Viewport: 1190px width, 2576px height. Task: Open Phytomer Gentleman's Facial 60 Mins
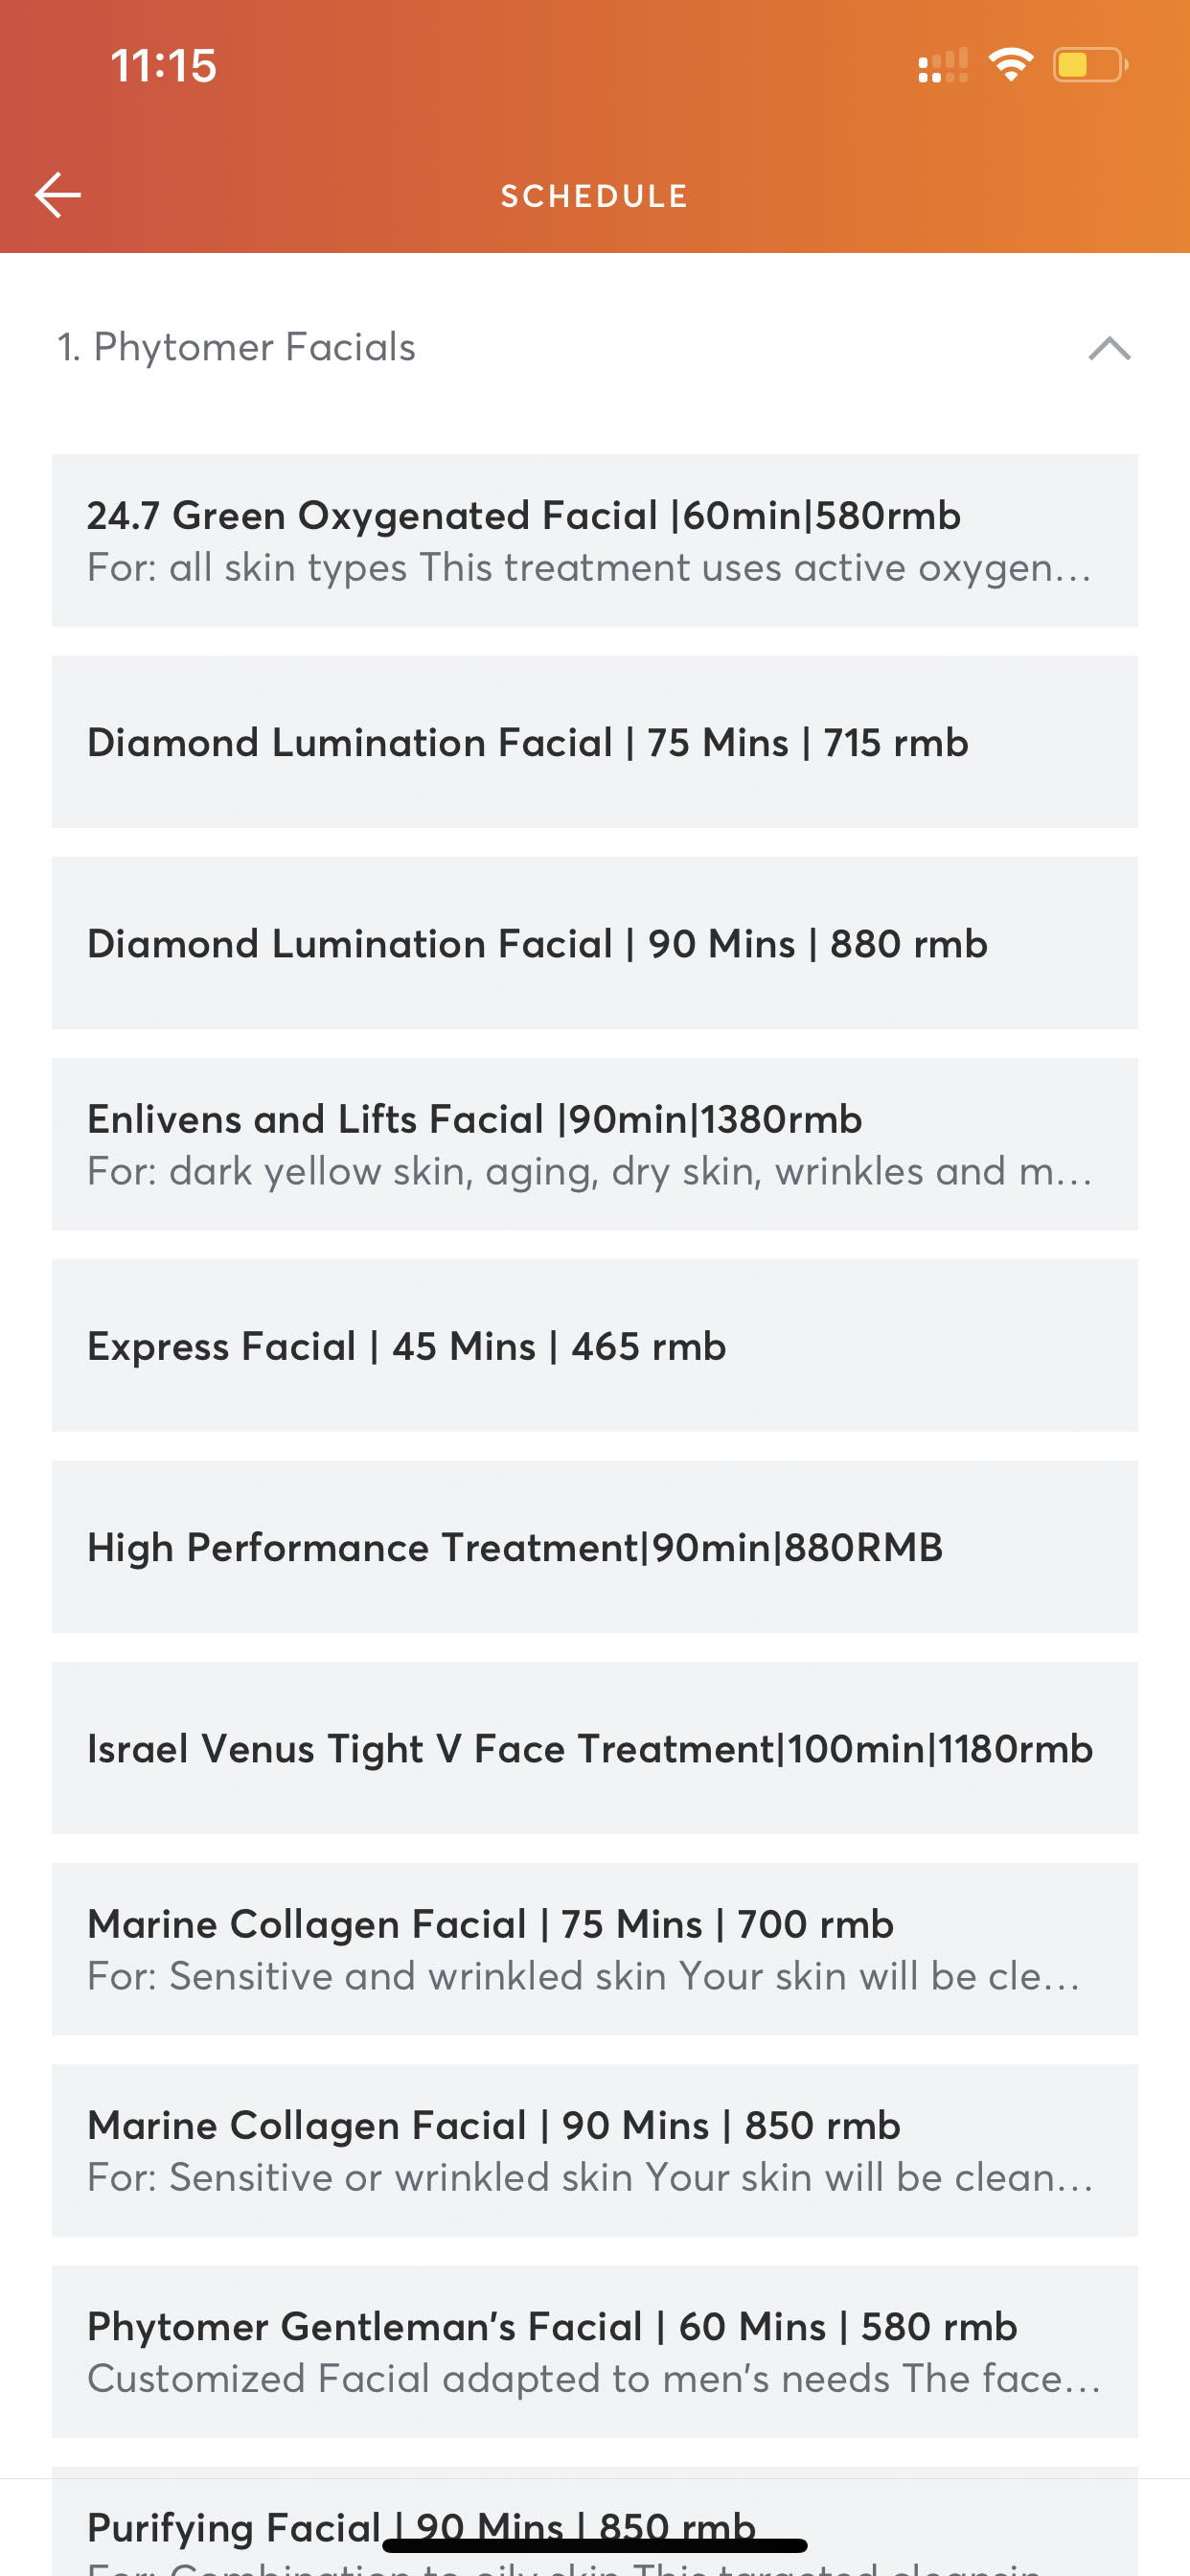pos(594,2351)
